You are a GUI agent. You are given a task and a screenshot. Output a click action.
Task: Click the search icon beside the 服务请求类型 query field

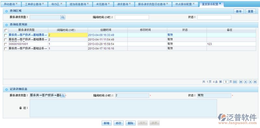[63, 17]
